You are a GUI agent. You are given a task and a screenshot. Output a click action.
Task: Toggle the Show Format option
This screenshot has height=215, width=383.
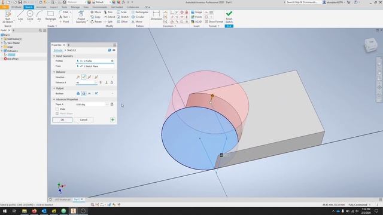pos(214,21)
